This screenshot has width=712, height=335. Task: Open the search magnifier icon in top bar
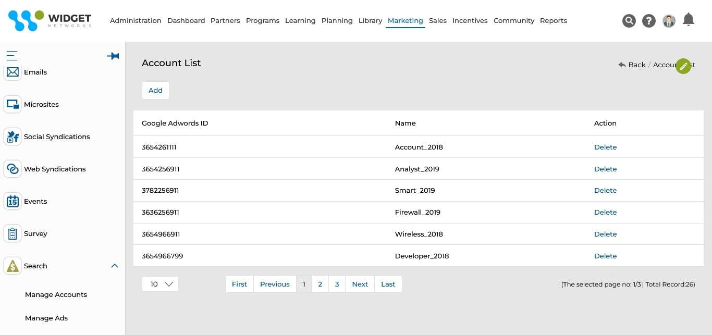coord(629,21)
